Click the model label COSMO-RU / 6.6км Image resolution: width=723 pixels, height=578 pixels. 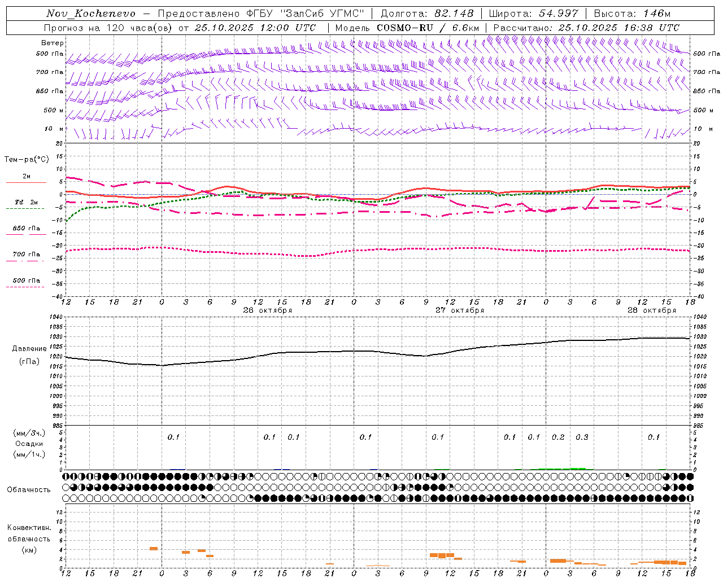428,28
